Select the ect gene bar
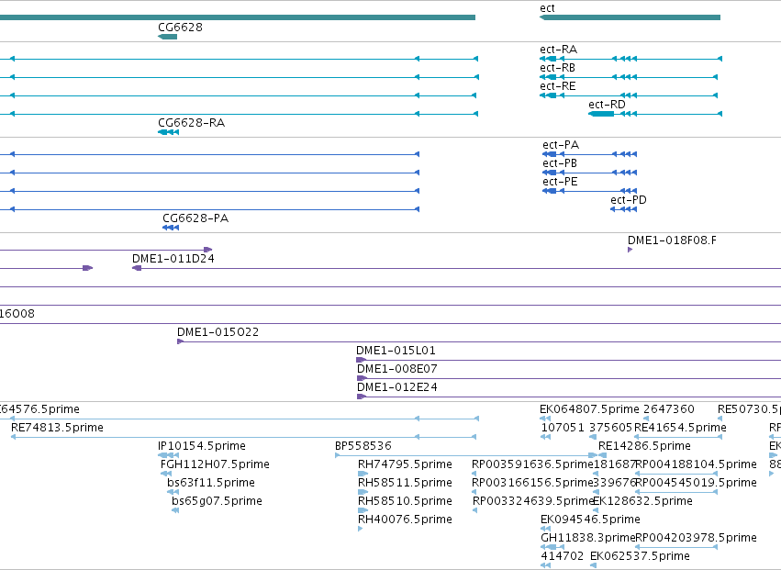The width and height of the screenshot is (781, 570). (630, 17)
